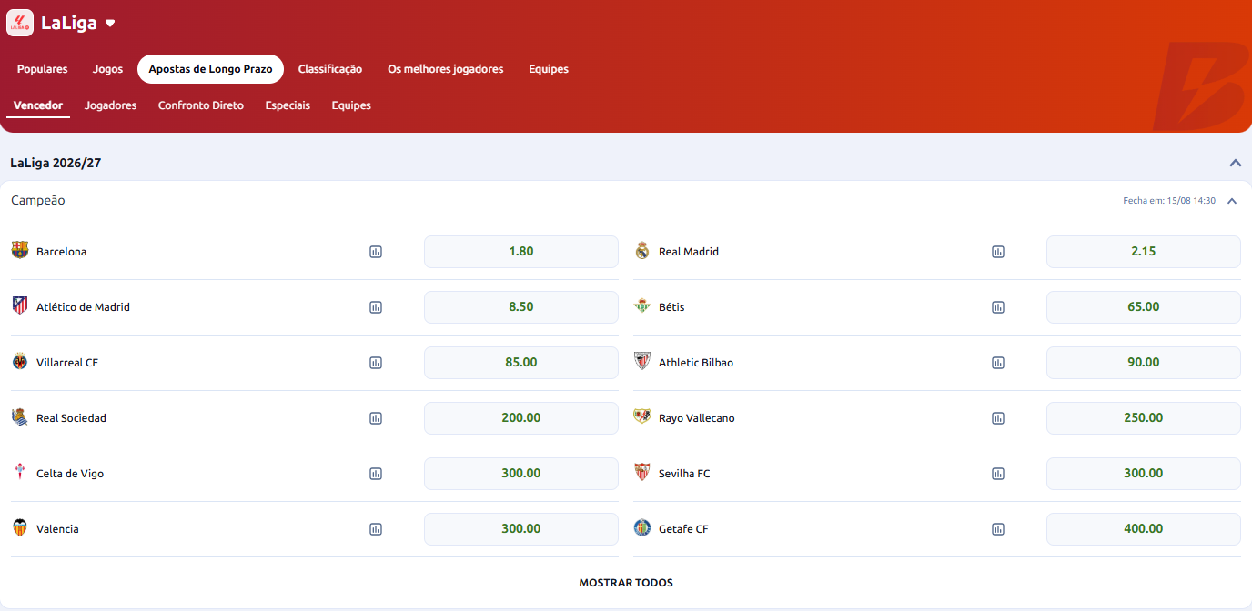
Task: Bet on Atlético de Madrid at 8.50
Action: [521, 307]
